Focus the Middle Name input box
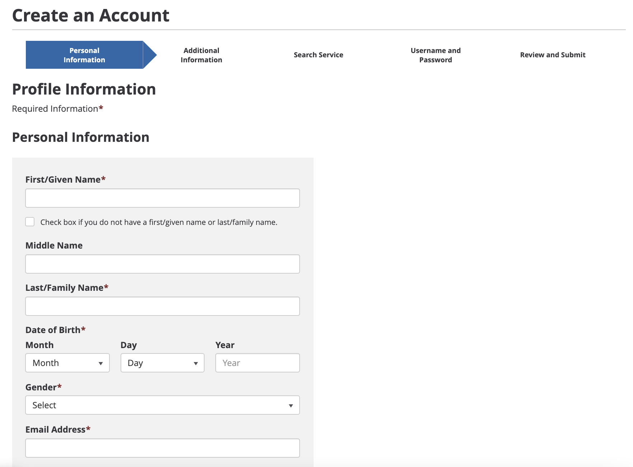This screenshot has height=467, width=633. click(163, 264)
